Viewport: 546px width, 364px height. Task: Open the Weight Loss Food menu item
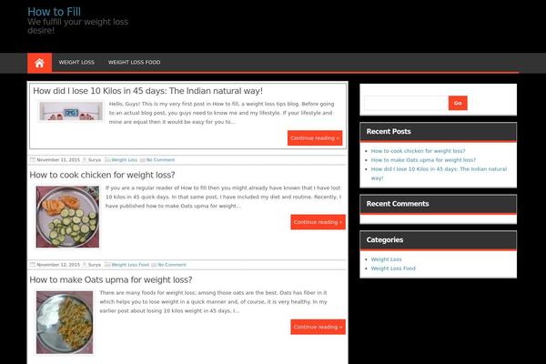click(134, 63)
